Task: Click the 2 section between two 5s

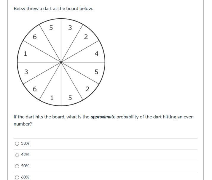Action: tap(87, 89)
